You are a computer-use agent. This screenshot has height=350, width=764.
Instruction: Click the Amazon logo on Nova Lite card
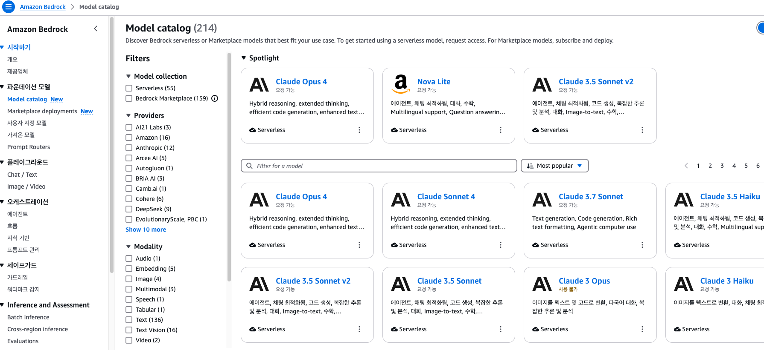point(401,84)
